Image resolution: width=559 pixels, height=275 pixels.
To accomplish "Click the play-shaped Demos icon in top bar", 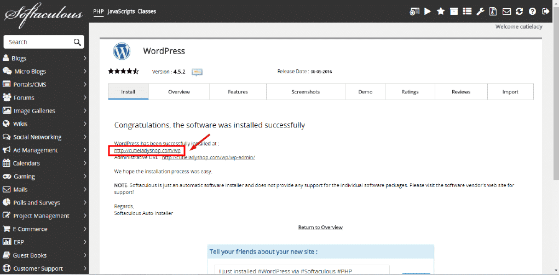I will (428, 11).
